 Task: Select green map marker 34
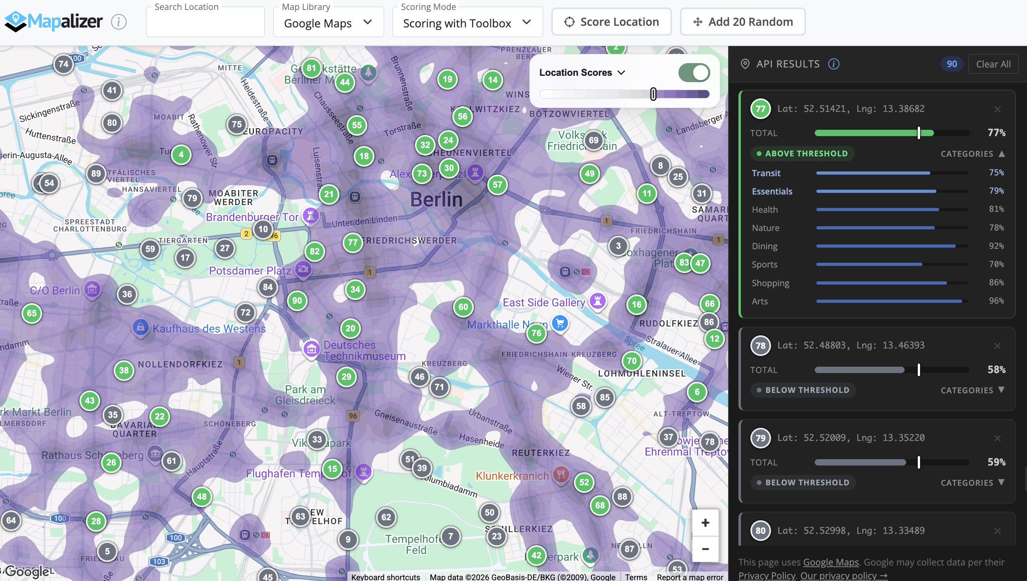[355, 289]
